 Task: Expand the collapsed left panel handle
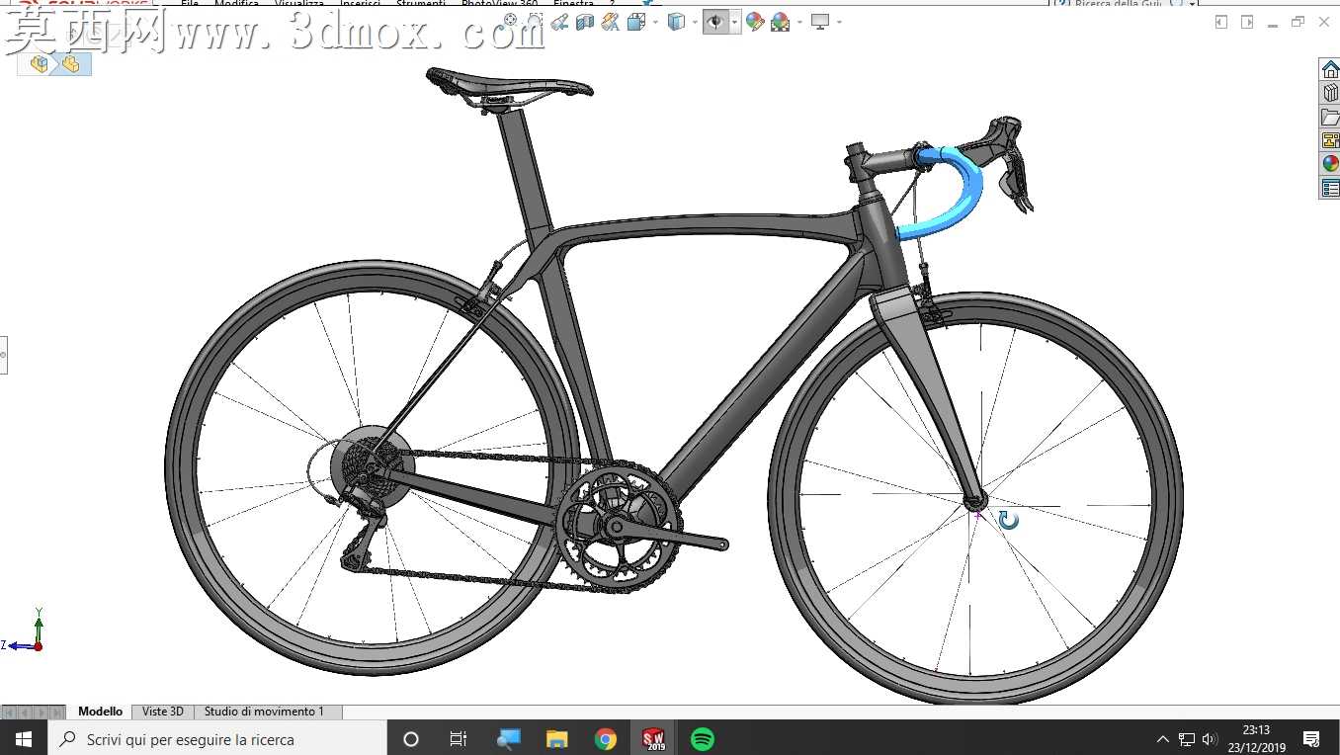3,354
